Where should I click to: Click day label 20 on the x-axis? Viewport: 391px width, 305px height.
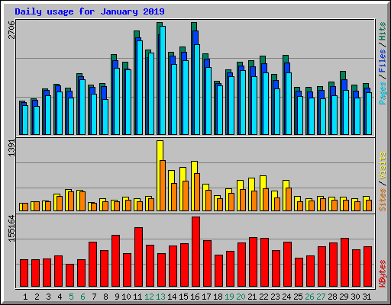[x=241, y=297]
